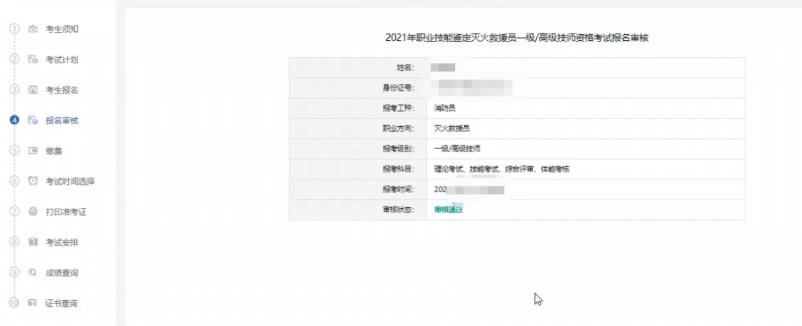The height and width of the screenshot is (326, 802).
Task: Open the 打印准考证 step
Action: pyautogui.click(x=66, y=212)
